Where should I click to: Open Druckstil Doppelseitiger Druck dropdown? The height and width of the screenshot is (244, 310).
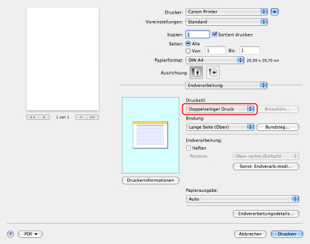click(x=220, y=109)
